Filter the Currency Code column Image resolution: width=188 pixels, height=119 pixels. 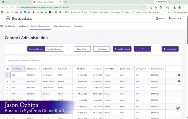[148, 69]
